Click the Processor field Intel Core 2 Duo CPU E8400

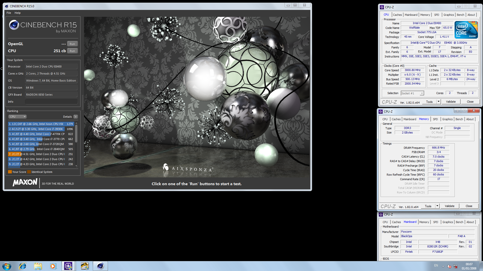51,66
